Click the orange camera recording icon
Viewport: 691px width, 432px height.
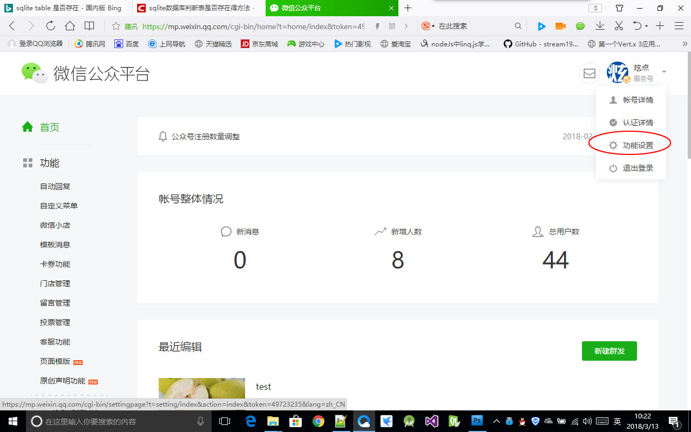[560, 26]
